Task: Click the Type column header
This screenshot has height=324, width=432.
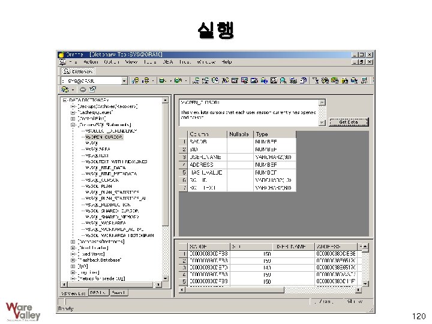Action: click(274, 134)
